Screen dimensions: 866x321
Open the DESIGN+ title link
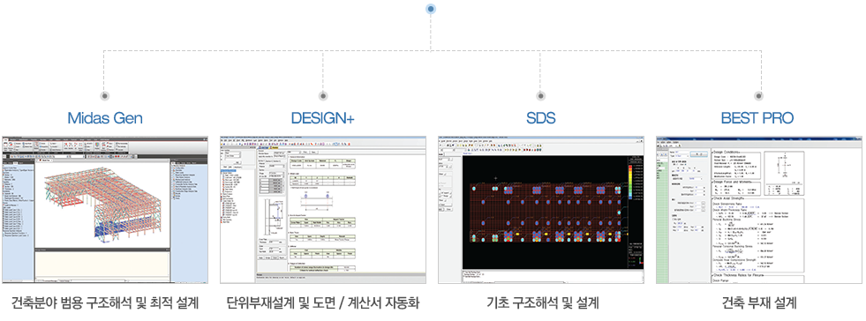pos(323,118)
